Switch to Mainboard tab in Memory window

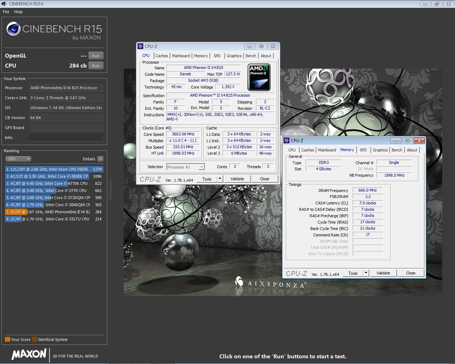(327, 150)
